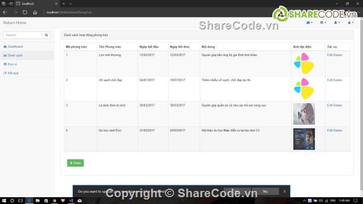Expand the envelope messages dropdown
The width and height of the screenshot is (363, 204).
click(309, 23)
